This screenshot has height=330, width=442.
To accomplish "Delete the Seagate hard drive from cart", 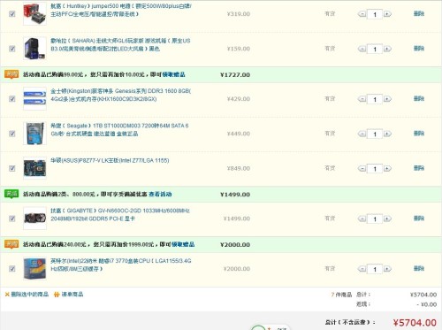I will pyautogui.click(x=419, y=134).
